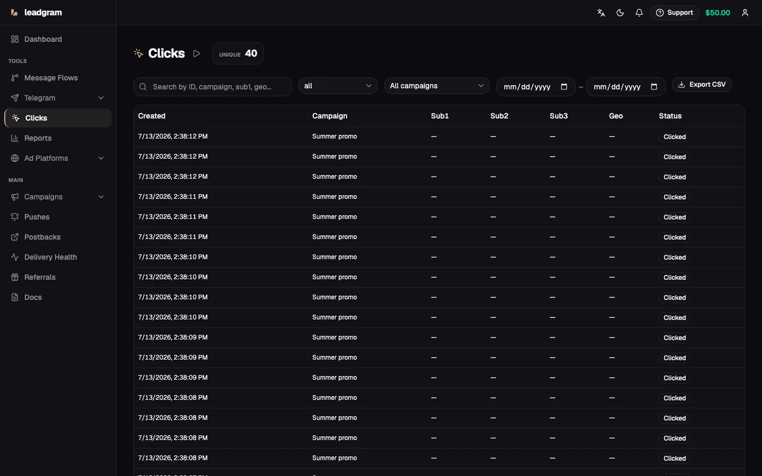The height and width of the screenshot is (476, 762).
Task: Open the end date calendar picker
Action: coord(654,87)
